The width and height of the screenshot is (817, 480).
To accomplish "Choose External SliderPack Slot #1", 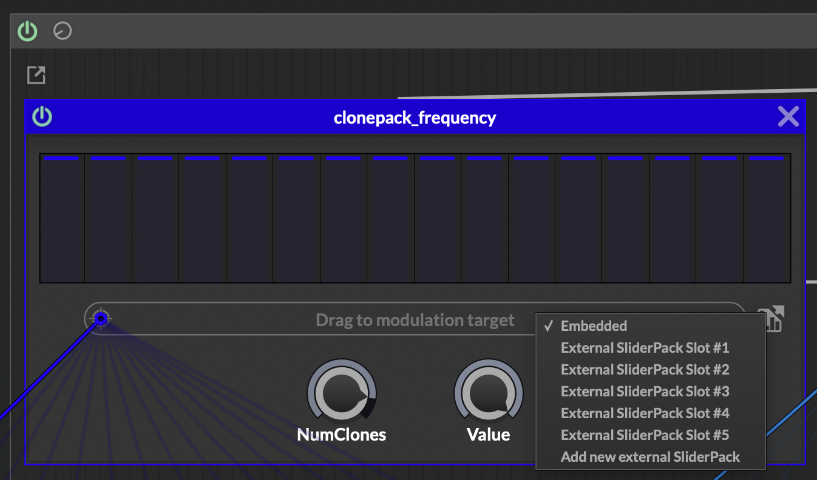I will click(x=651, y=348).
